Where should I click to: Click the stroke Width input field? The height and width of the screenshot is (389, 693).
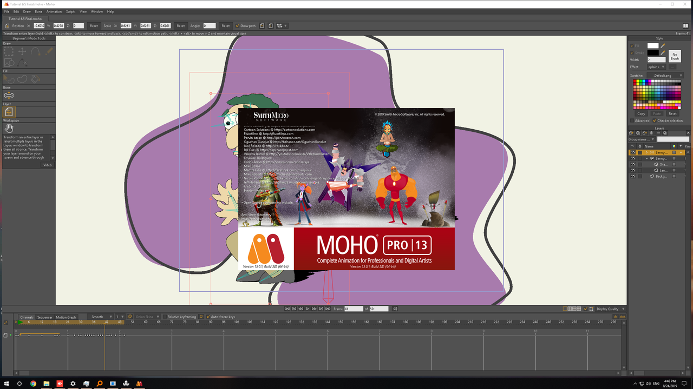coord(657,59)
